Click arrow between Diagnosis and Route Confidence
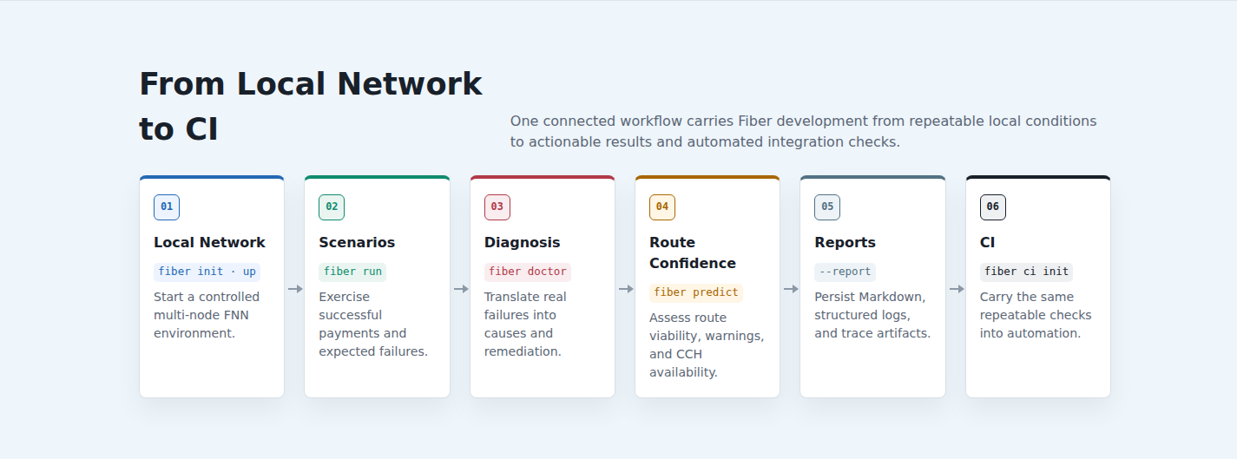This screenshot has width=1237, height=459. pyautogui.click(x=626, y=289)
